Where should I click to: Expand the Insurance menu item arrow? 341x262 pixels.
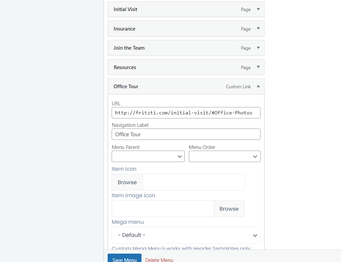tap(258, 29)
